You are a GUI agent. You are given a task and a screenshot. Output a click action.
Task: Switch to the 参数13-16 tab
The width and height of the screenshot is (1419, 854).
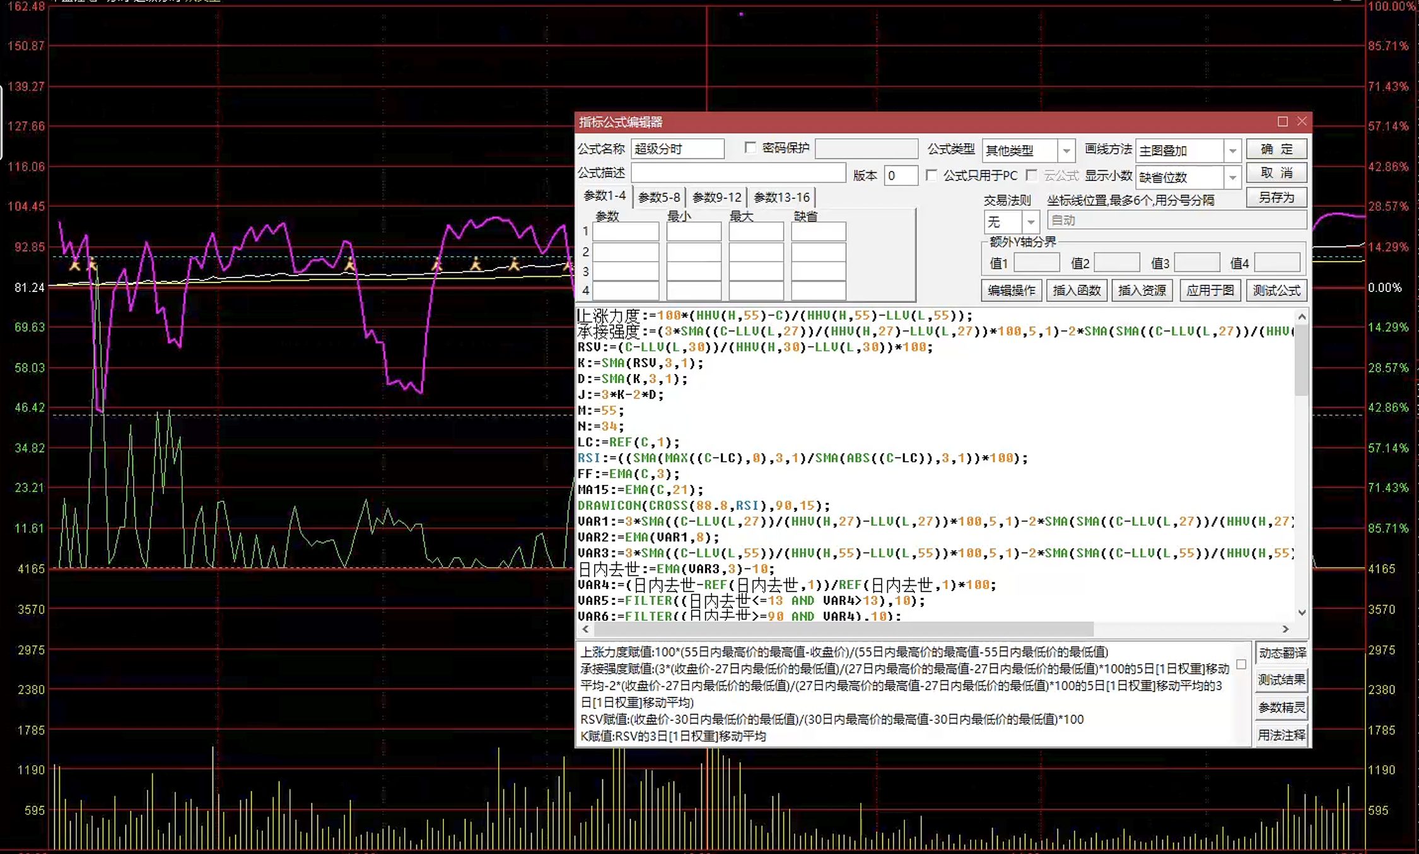pos(781,197)
